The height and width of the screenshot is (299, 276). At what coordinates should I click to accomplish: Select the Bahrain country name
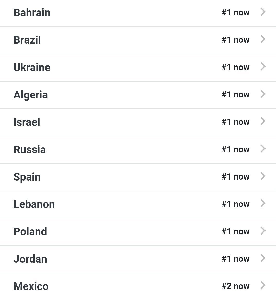pyautogui.click(x=32, y=13)
